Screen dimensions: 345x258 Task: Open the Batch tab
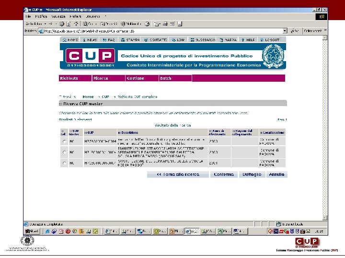click(175, 78)
